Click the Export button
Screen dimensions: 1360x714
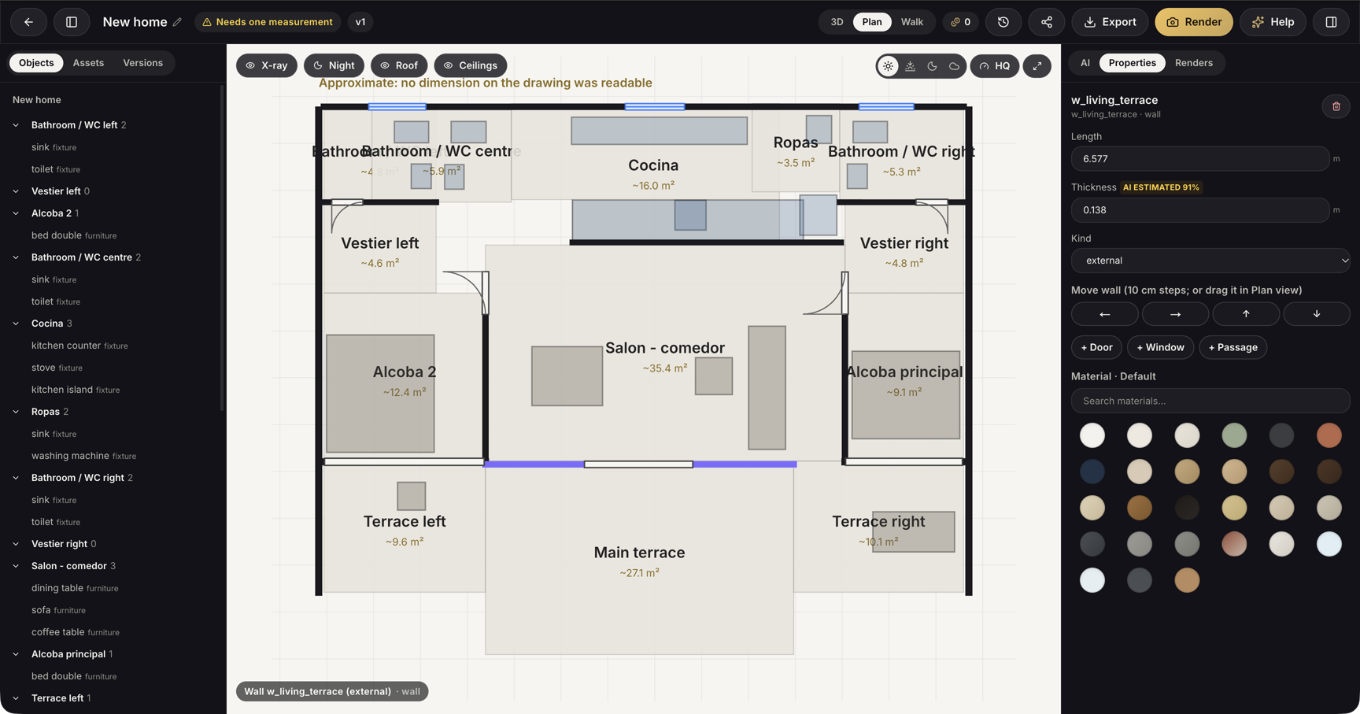(x=1110, y=22)
